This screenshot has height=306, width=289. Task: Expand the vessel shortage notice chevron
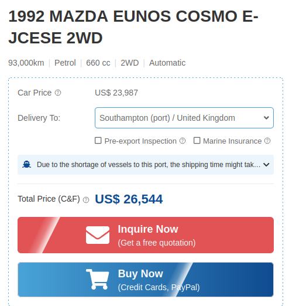click(x=266, y=165)
